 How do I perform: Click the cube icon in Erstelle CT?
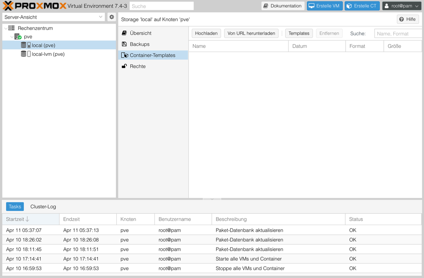point(349,6)
